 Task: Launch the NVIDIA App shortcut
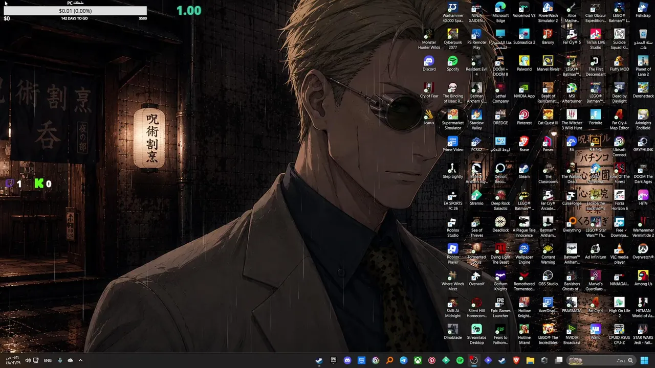pos(524,90)
